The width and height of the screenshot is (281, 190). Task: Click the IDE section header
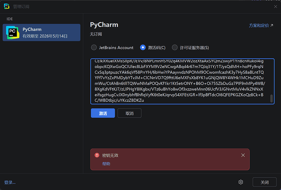[x=10, y=19]
